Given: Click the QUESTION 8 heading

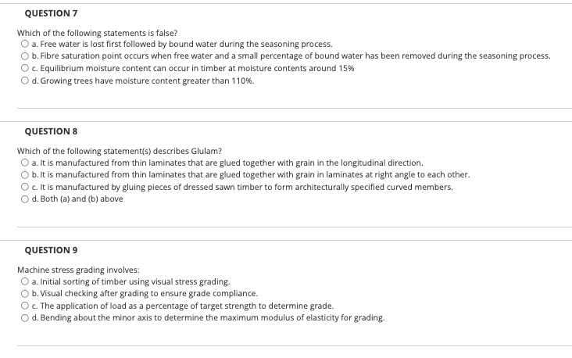Looking at the screenshot, I should [51, 131].
